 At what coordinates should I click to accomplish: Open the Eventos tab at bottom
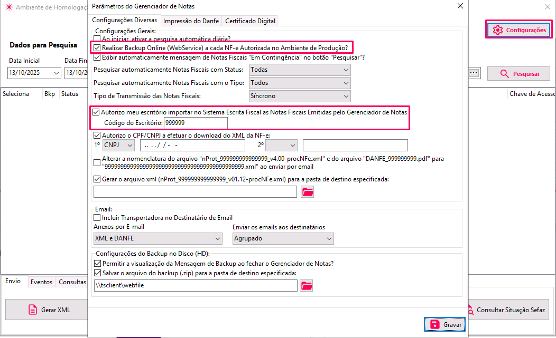click(x=41, y=282)
